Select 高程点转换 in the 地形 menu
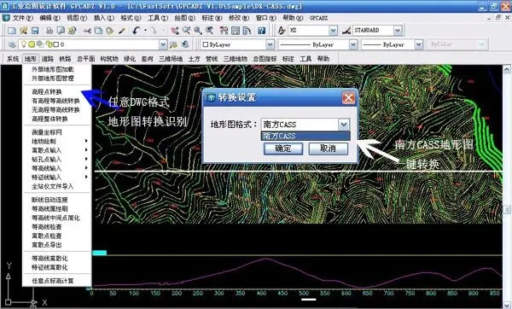512x309 pixels. click(47, 92)
